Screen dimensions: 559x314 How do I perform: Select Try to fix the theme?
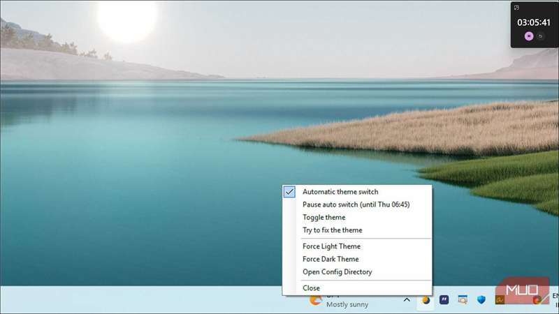click(332, 230)
